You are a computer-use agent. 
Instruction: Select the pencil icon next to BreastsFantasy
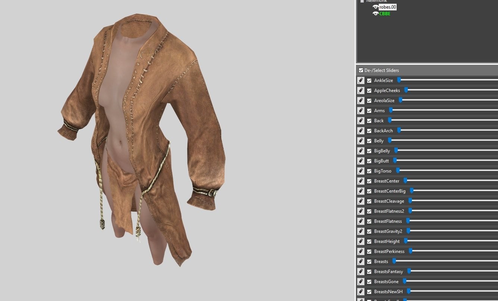point(360,272)
